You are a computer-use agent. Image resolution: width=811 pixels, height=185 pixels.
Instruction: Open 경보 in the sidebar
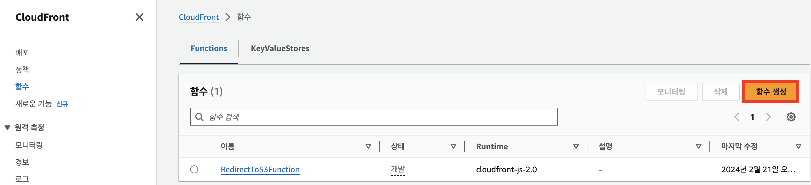(22, 162)
